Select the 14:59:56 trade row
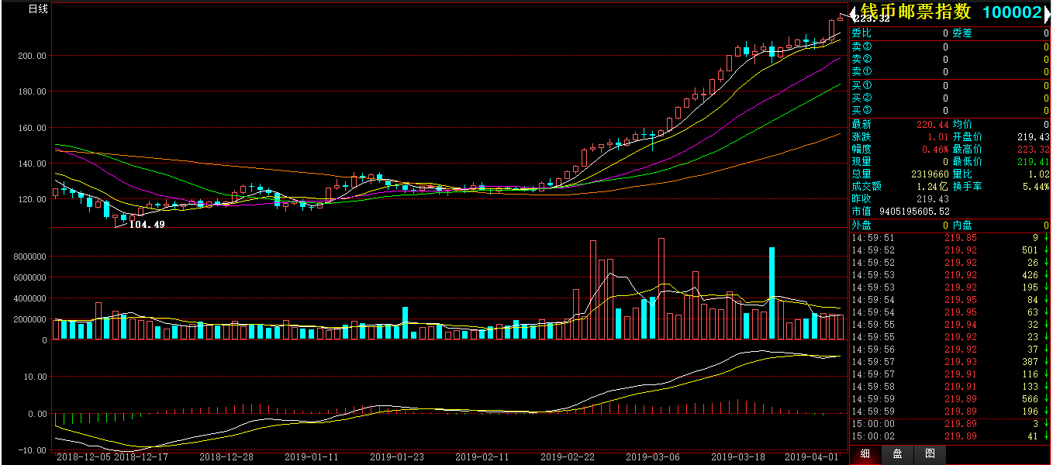1053x465 pixels. point(950,350)
